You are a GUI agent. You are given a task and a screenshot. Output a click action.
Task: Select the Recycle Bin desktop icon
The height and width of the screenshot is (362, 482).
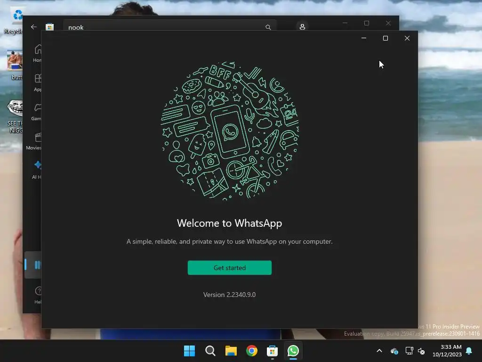tap(13, 20)
